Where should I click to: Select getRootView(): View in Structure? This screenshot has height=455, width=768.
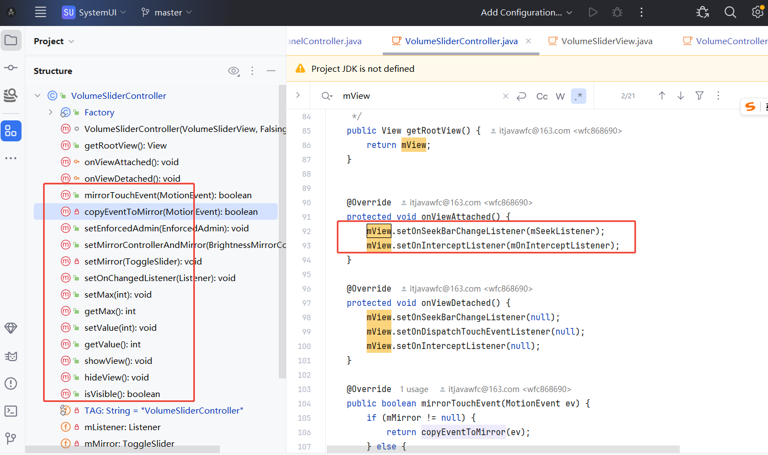click(125, 146)
